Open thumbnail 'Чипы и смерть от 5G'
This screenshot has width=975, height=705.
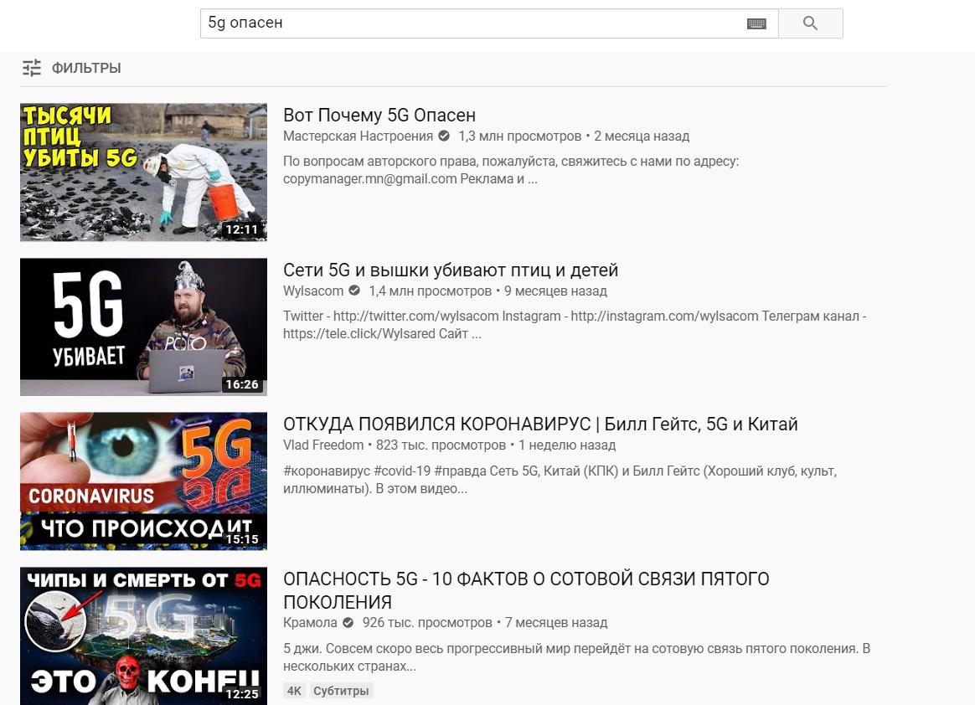143,636
